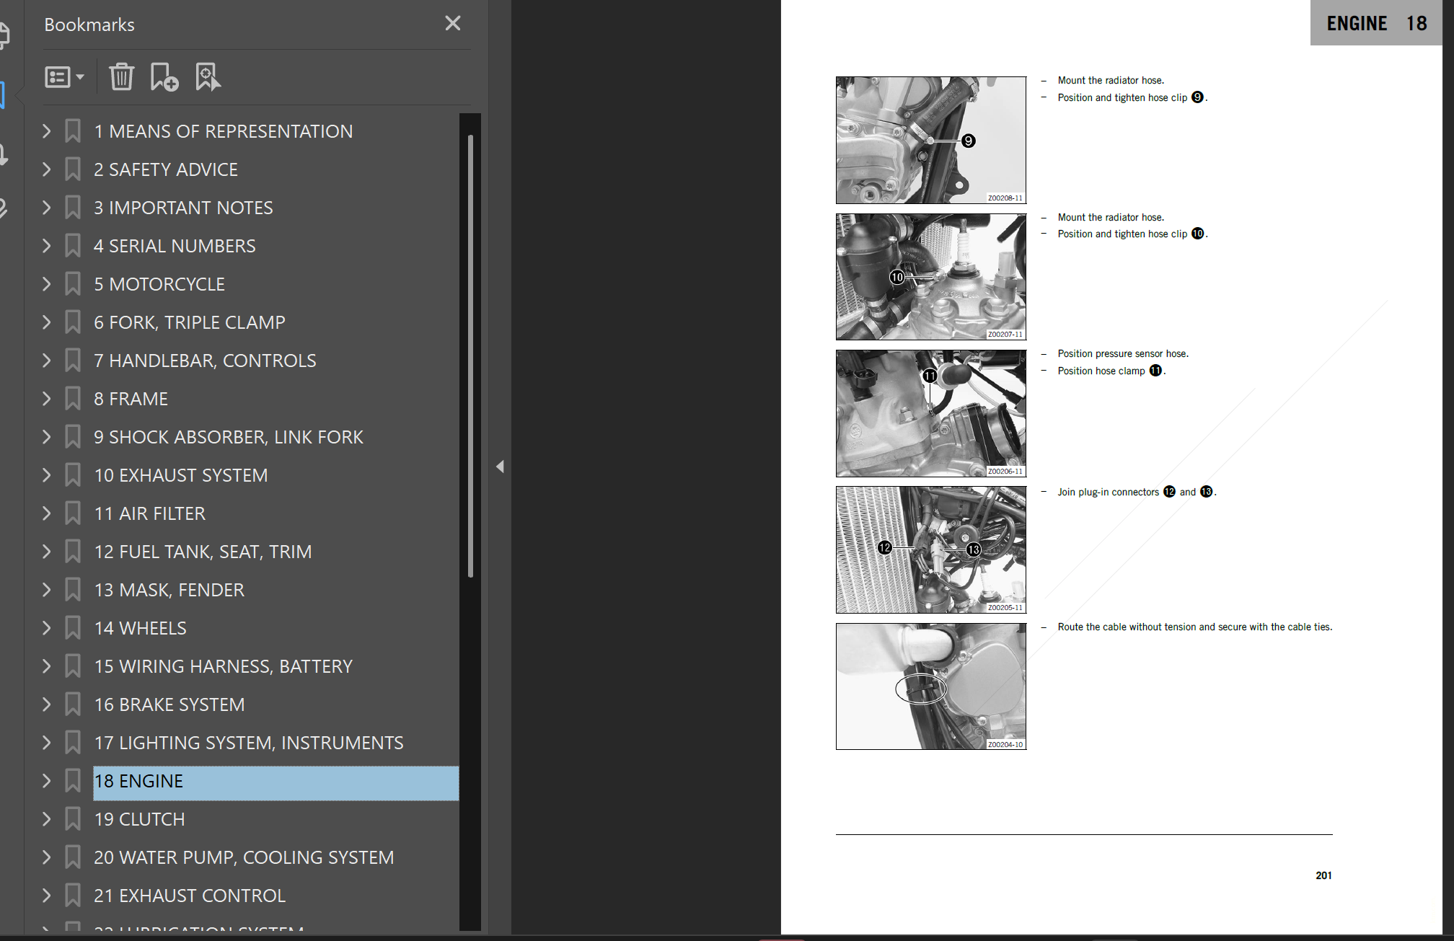Screen dimensions: 1454x941
Task: Click bookmark icon beside 20 WATER PUMP
Action: [73, 857]
